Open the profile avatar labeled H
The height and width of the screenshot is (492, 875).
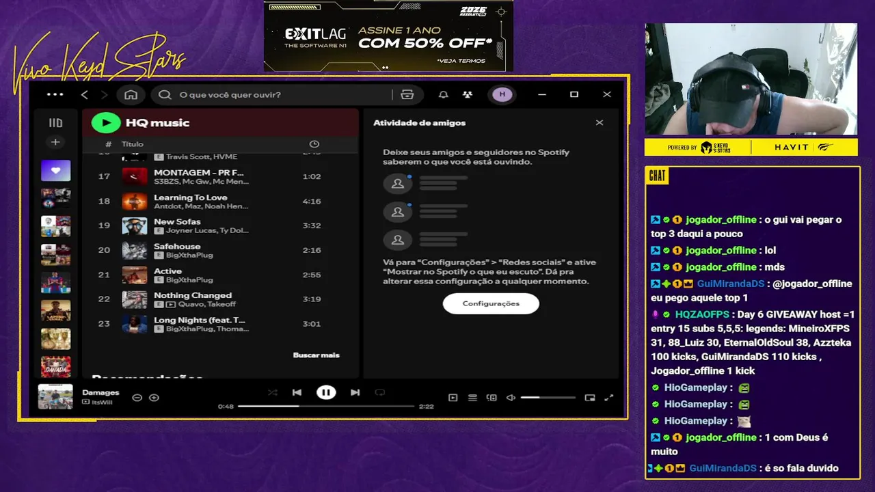502,94
